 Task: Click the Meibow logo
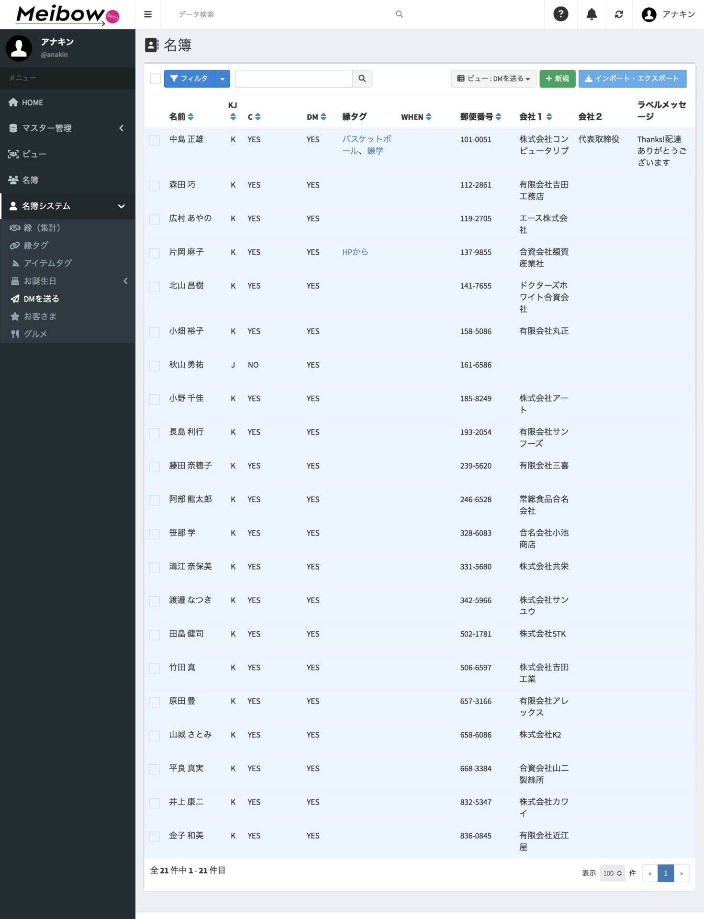pos(67,14)
